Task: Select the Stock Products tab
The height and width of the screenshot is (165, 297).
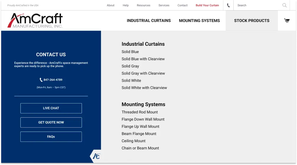Action: click(x=252, y=21)
